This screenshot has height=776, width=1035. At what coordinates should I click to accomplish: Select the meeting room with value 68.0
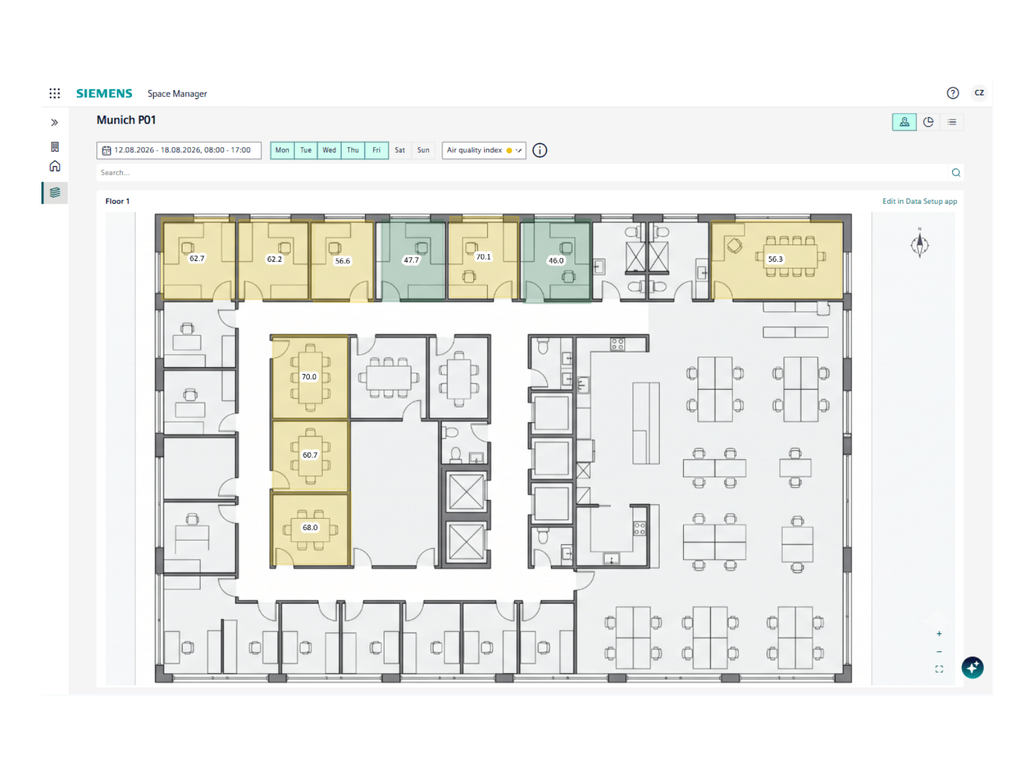310,529
